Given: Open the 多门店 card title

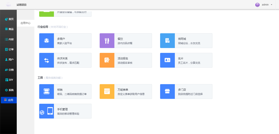Looking at the screenshot, I should click(x=182, y=90).
